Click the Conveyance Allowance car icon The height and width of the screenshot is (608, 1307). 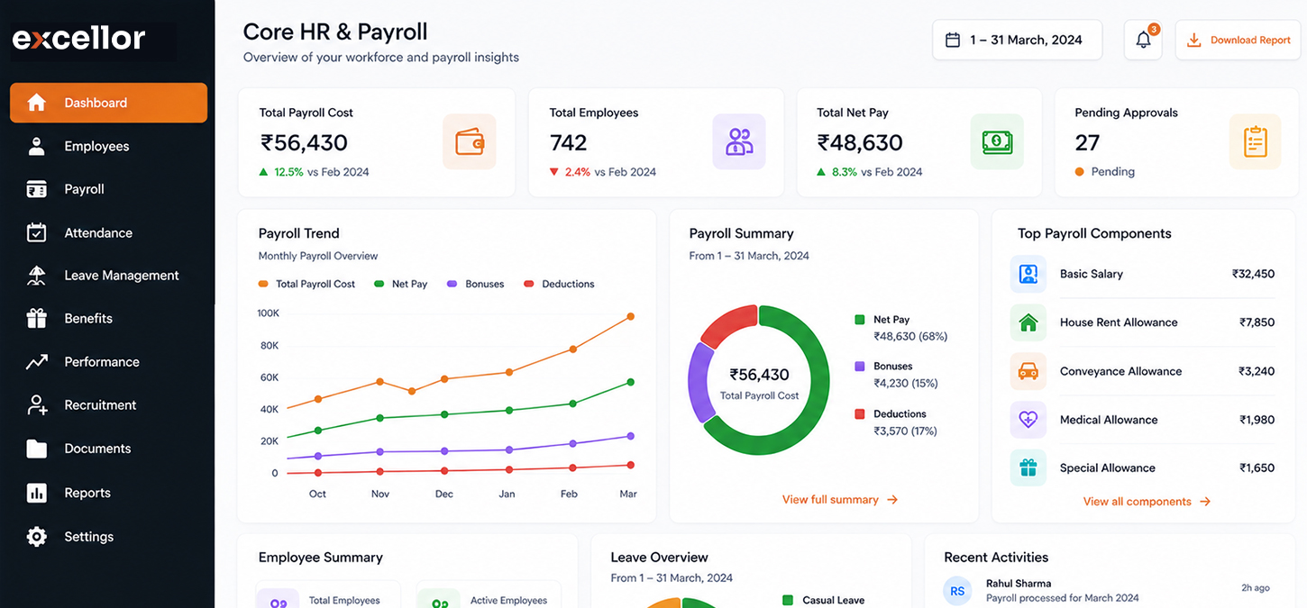pyautogui.click(x=1028, y=371)
